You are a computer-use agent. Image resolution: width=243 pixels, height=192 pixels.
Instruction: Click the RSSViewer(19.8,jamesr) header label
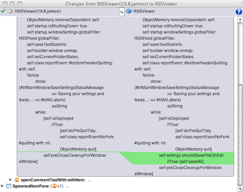click(38, 11)
